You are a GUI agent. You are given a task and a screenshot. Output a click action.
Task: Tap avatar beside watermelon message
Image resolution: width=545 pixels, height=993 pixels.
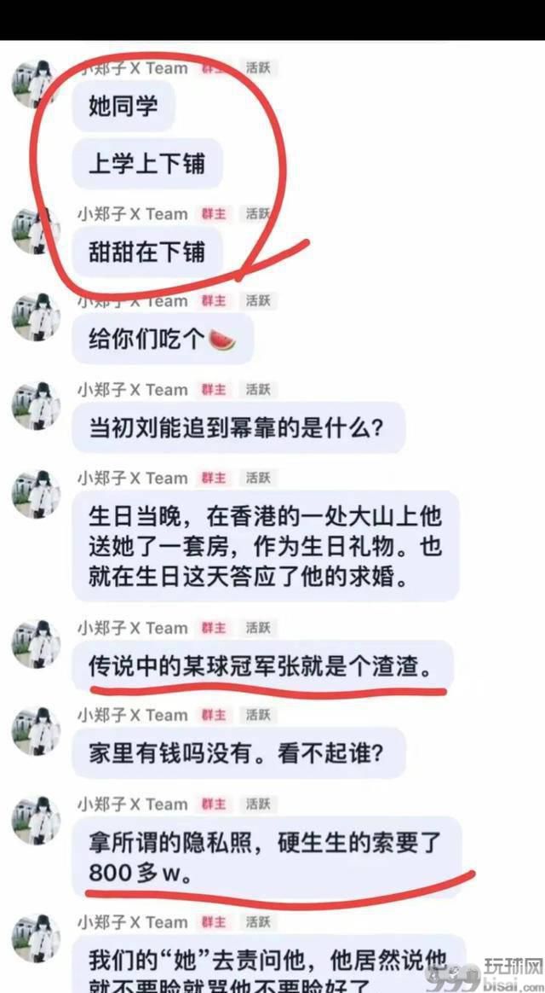tap(36, 317)
